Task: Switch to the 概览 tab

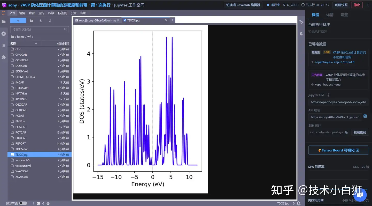Action: click(x=315, y=15)
